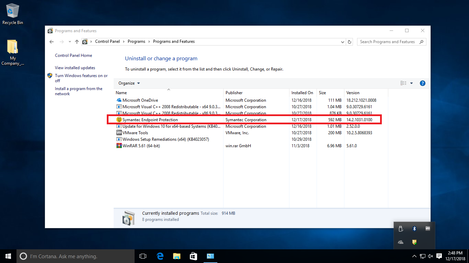Sort list by the Publisher column
Viewport: 469px width, 263px height.
coord(234,93)
